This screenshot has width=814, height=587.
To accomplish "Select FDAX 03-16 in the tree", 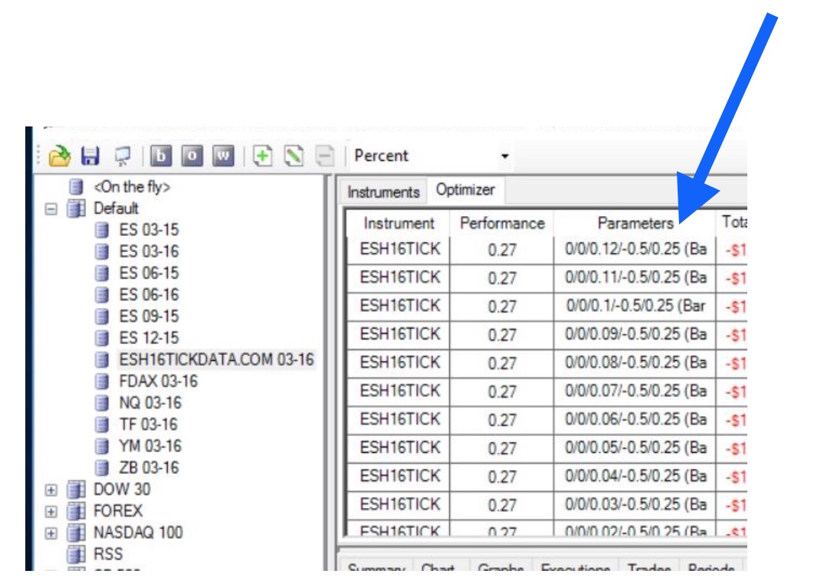I will [x=159, y=382].
